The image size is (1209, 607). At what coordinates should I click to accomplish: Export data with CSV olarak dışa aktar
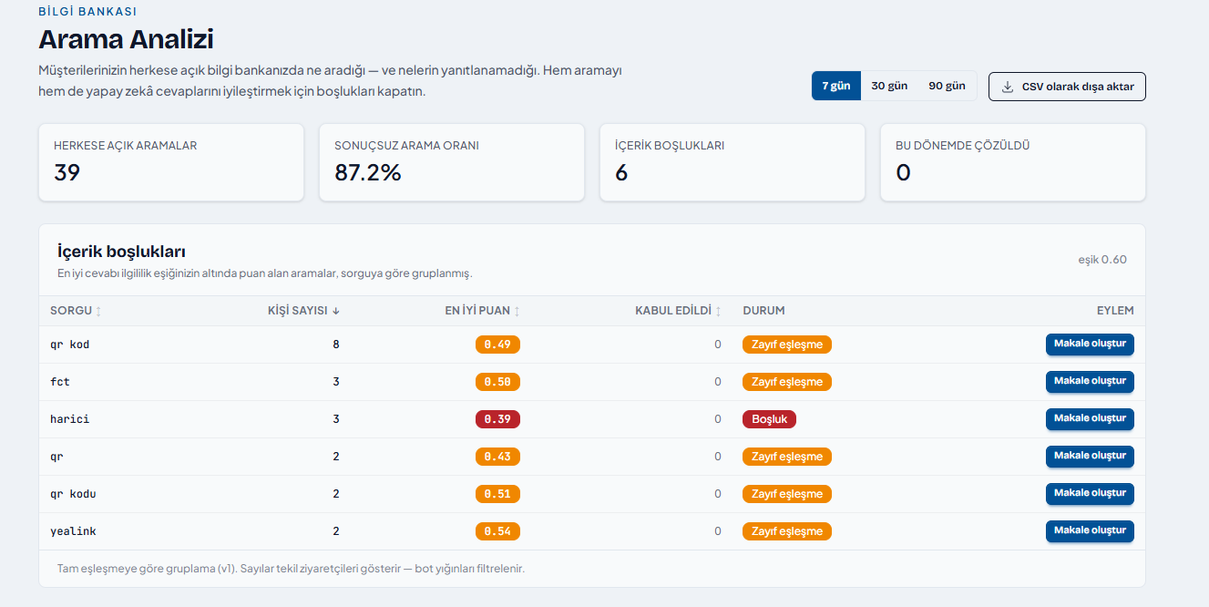[1067, 87]
